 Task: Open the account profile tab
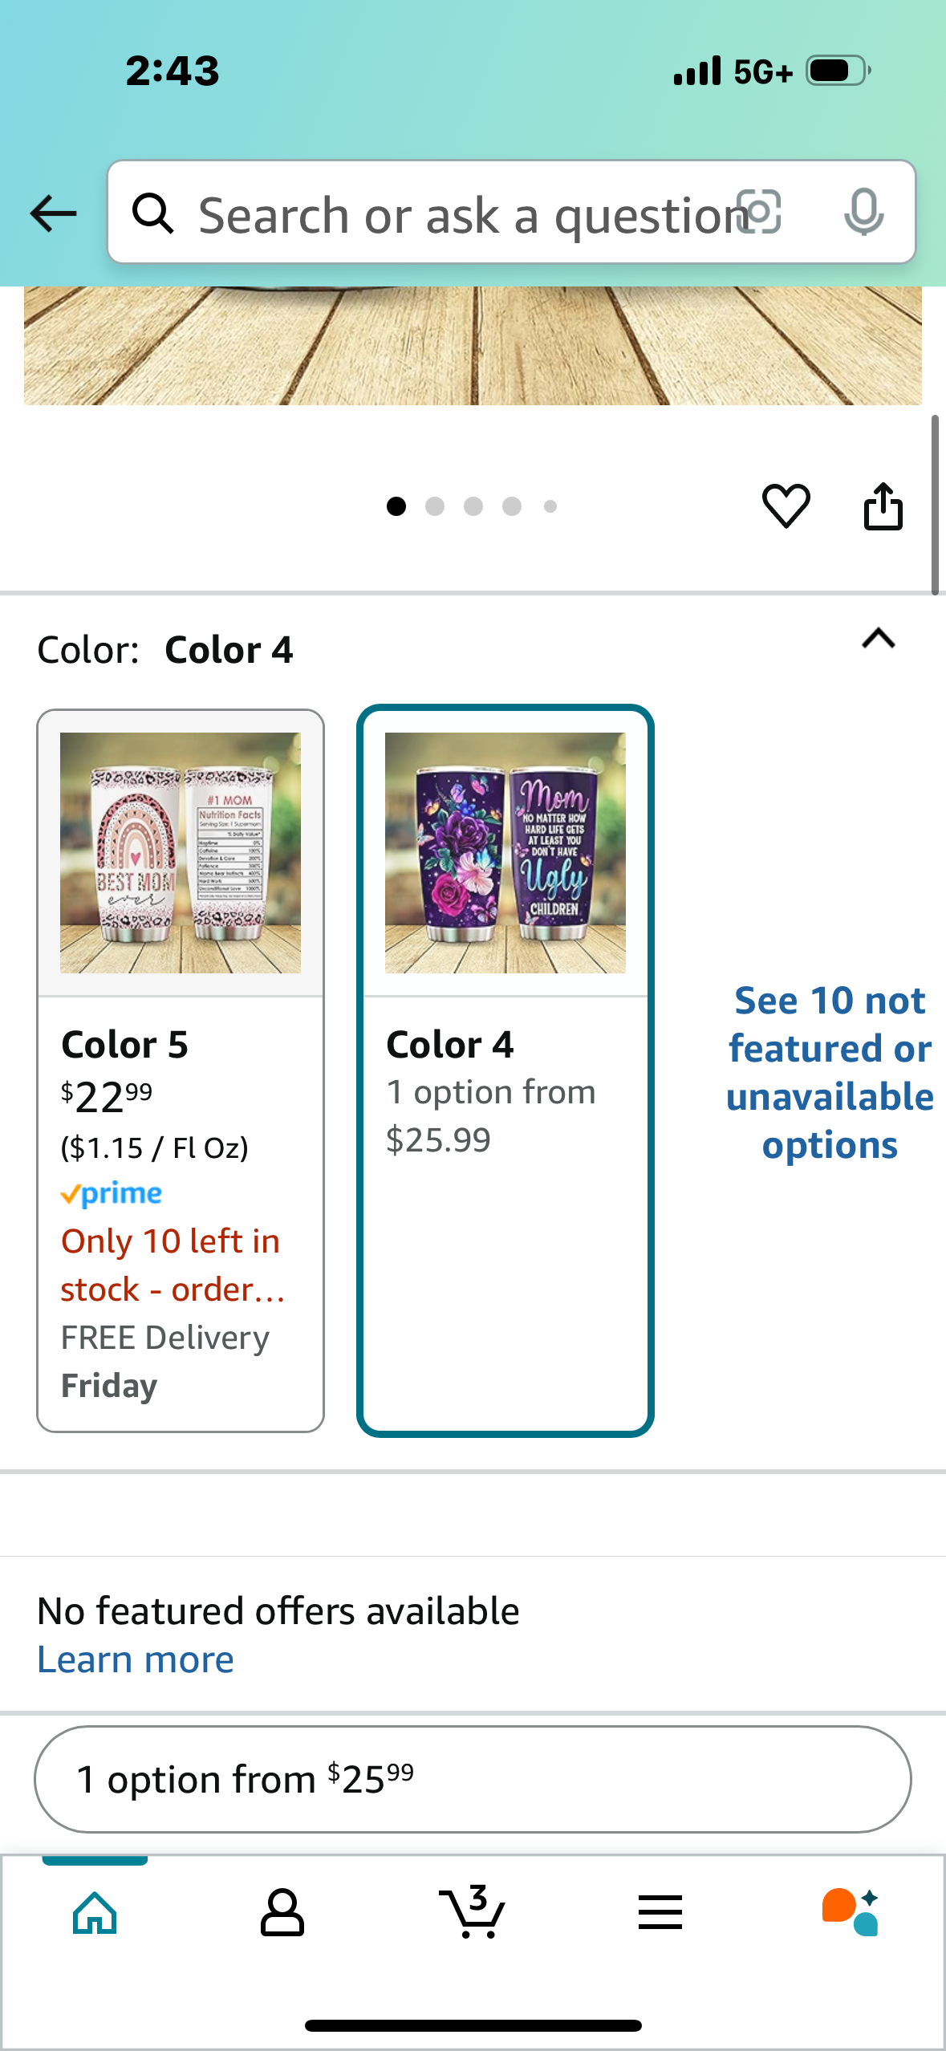tap(282, 1913)
